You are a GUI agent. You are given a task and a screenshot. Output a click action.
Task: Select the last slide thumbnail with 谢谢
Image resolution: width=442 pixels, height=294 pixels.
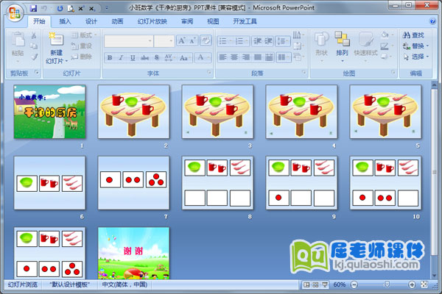pos(133,253)
